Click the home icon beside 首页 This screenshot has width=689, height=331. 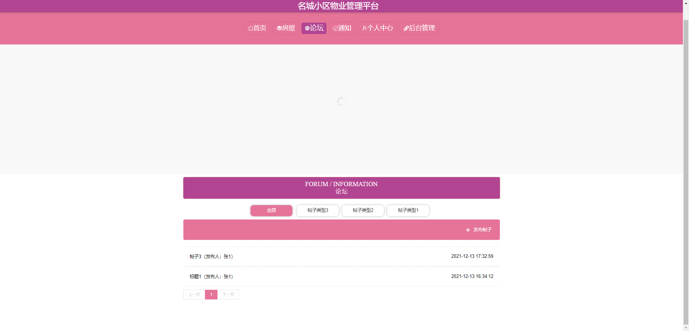pos(250,28)
